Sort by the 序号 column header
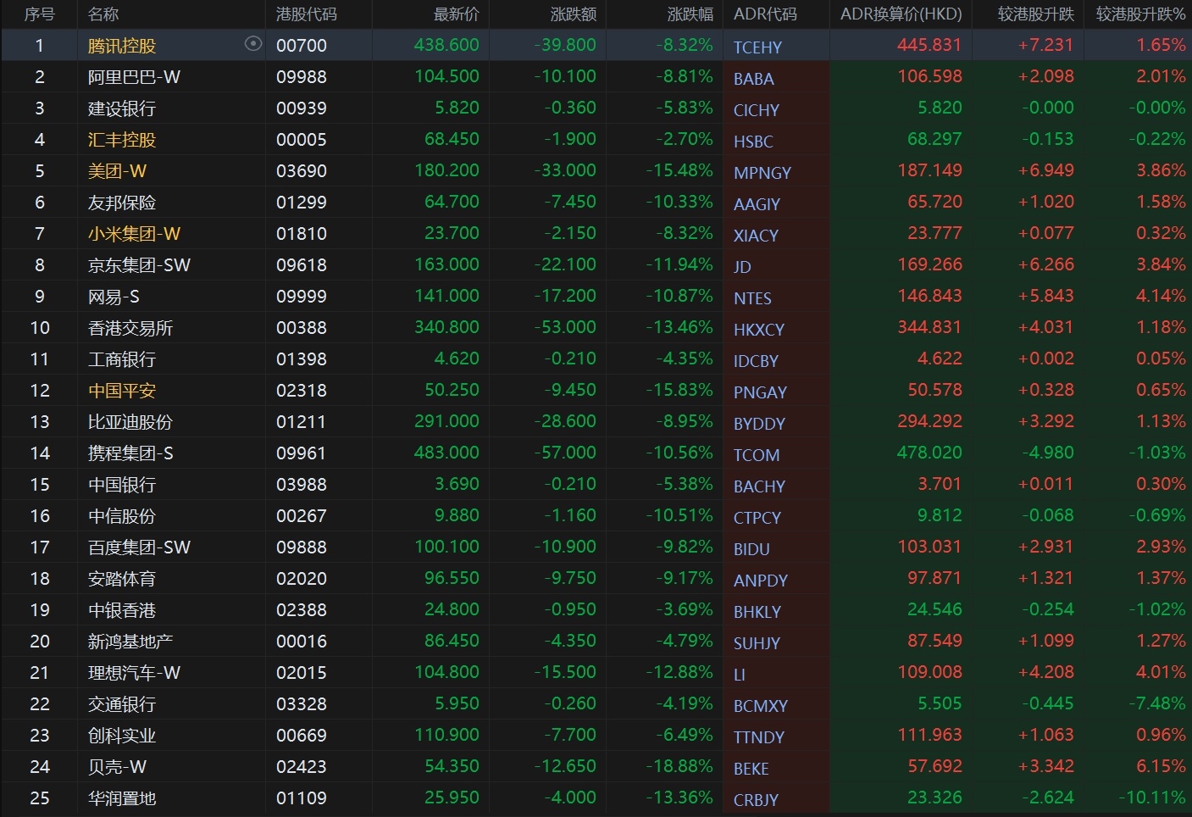The image size is (1192, 817). coord(39,14)
